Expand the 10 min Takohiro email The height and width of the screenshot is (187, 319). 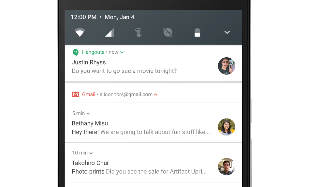tap(91, 153)
